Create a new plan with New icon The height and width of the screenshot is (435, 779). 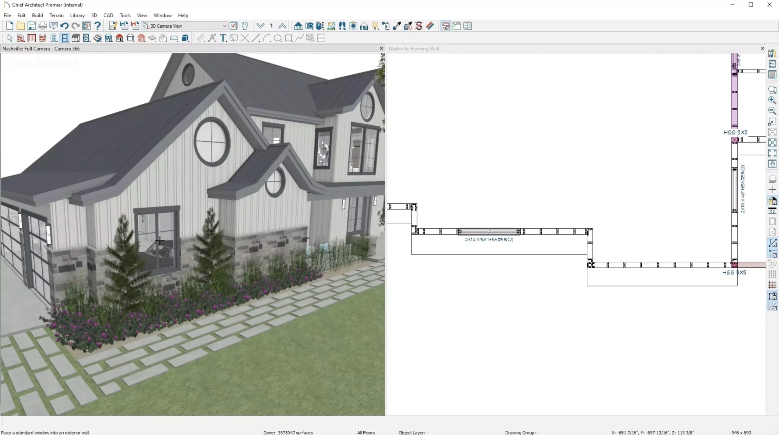(x=10, y=26)
